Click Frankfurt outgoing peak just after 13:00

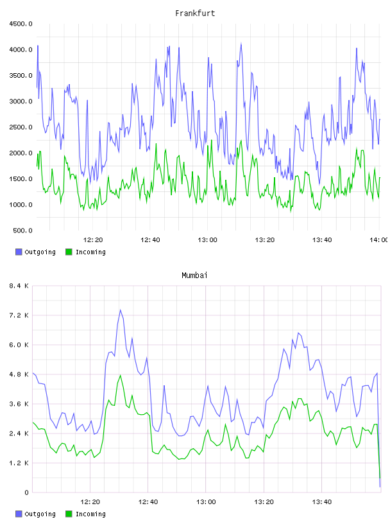208,58
